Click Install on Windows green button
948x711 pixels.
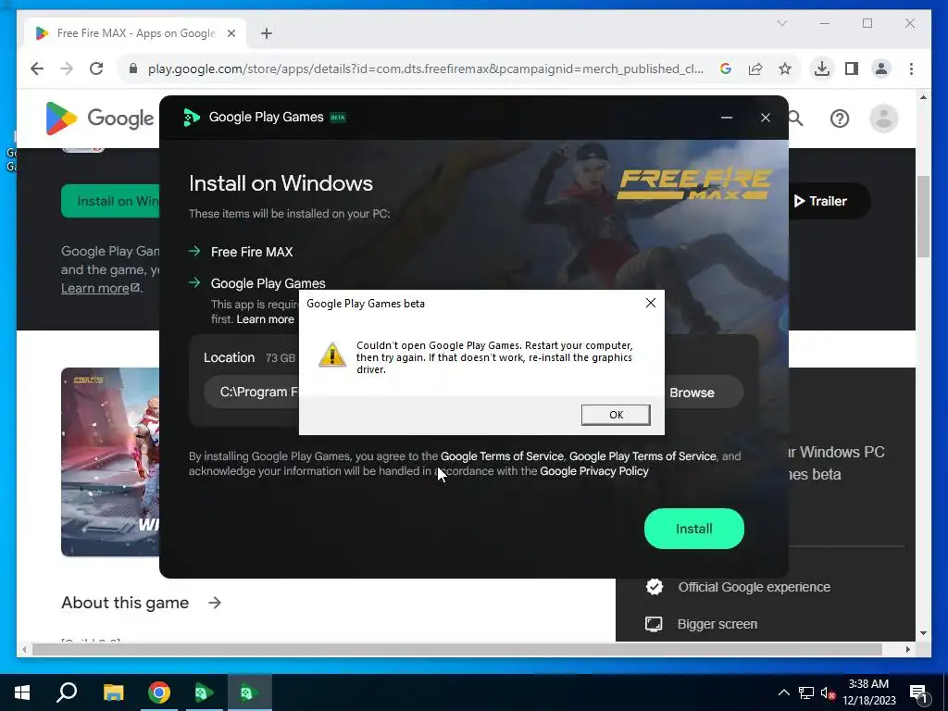coord(111,201)
